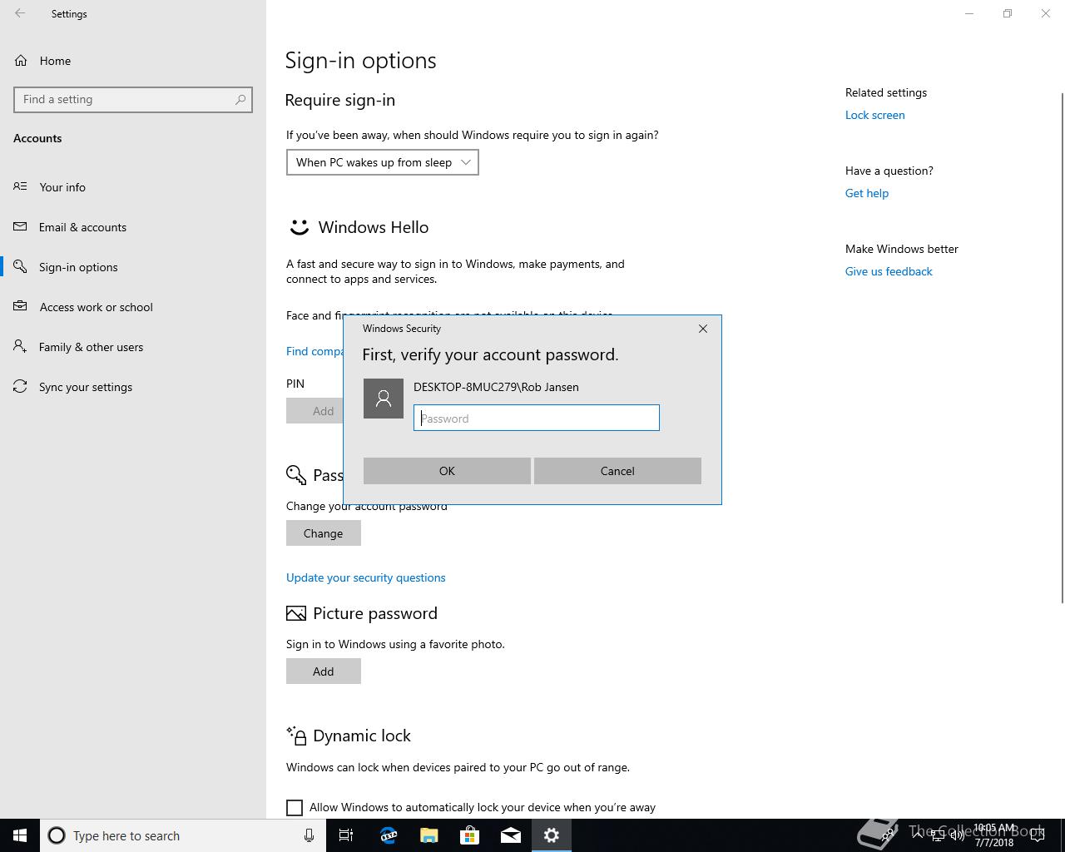The width and height of the screenshot is (1065, 852).
Task: Open the Lock screen related setting
Action: pyautogui.click(x=875, y=115)
